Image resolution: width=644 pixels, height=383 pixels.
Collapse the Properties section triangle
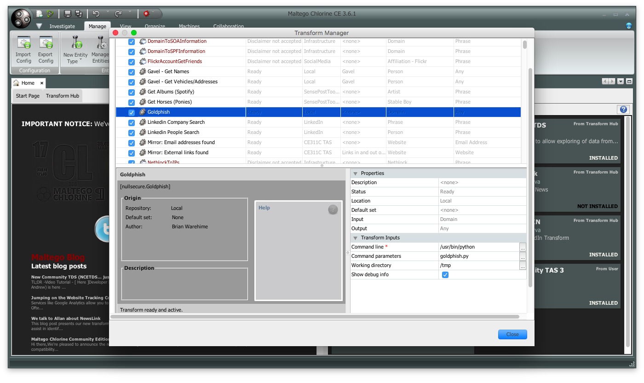point(355,174)
